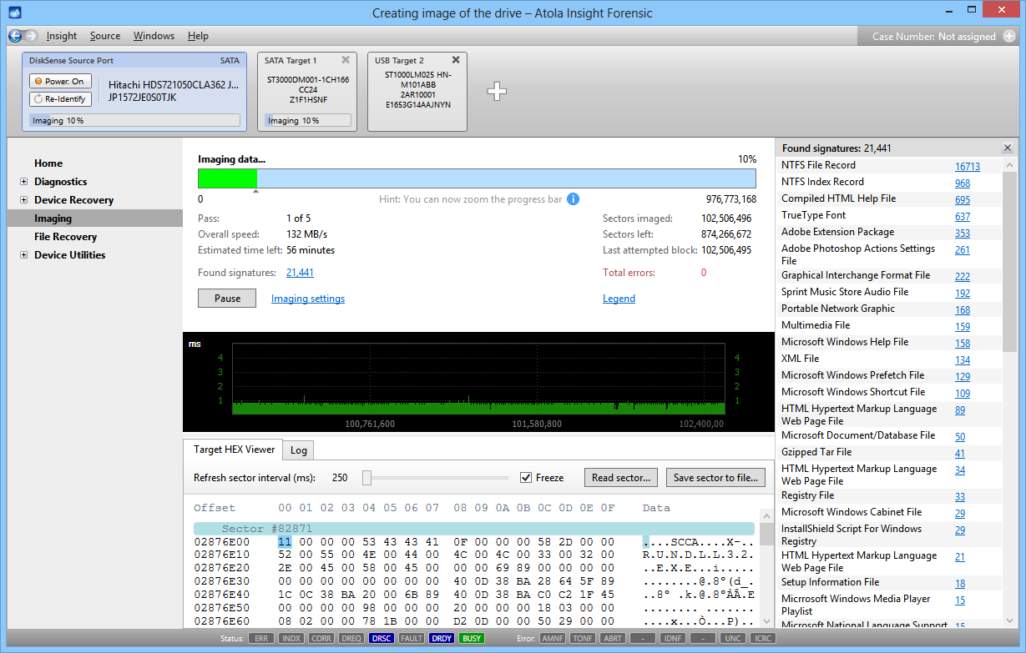Click the DREQ status indicator
The image size is (1026, 653).
point(352,638)
